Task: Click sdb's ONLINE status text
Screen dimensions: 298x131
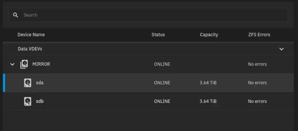Action: tap(162, 101)
